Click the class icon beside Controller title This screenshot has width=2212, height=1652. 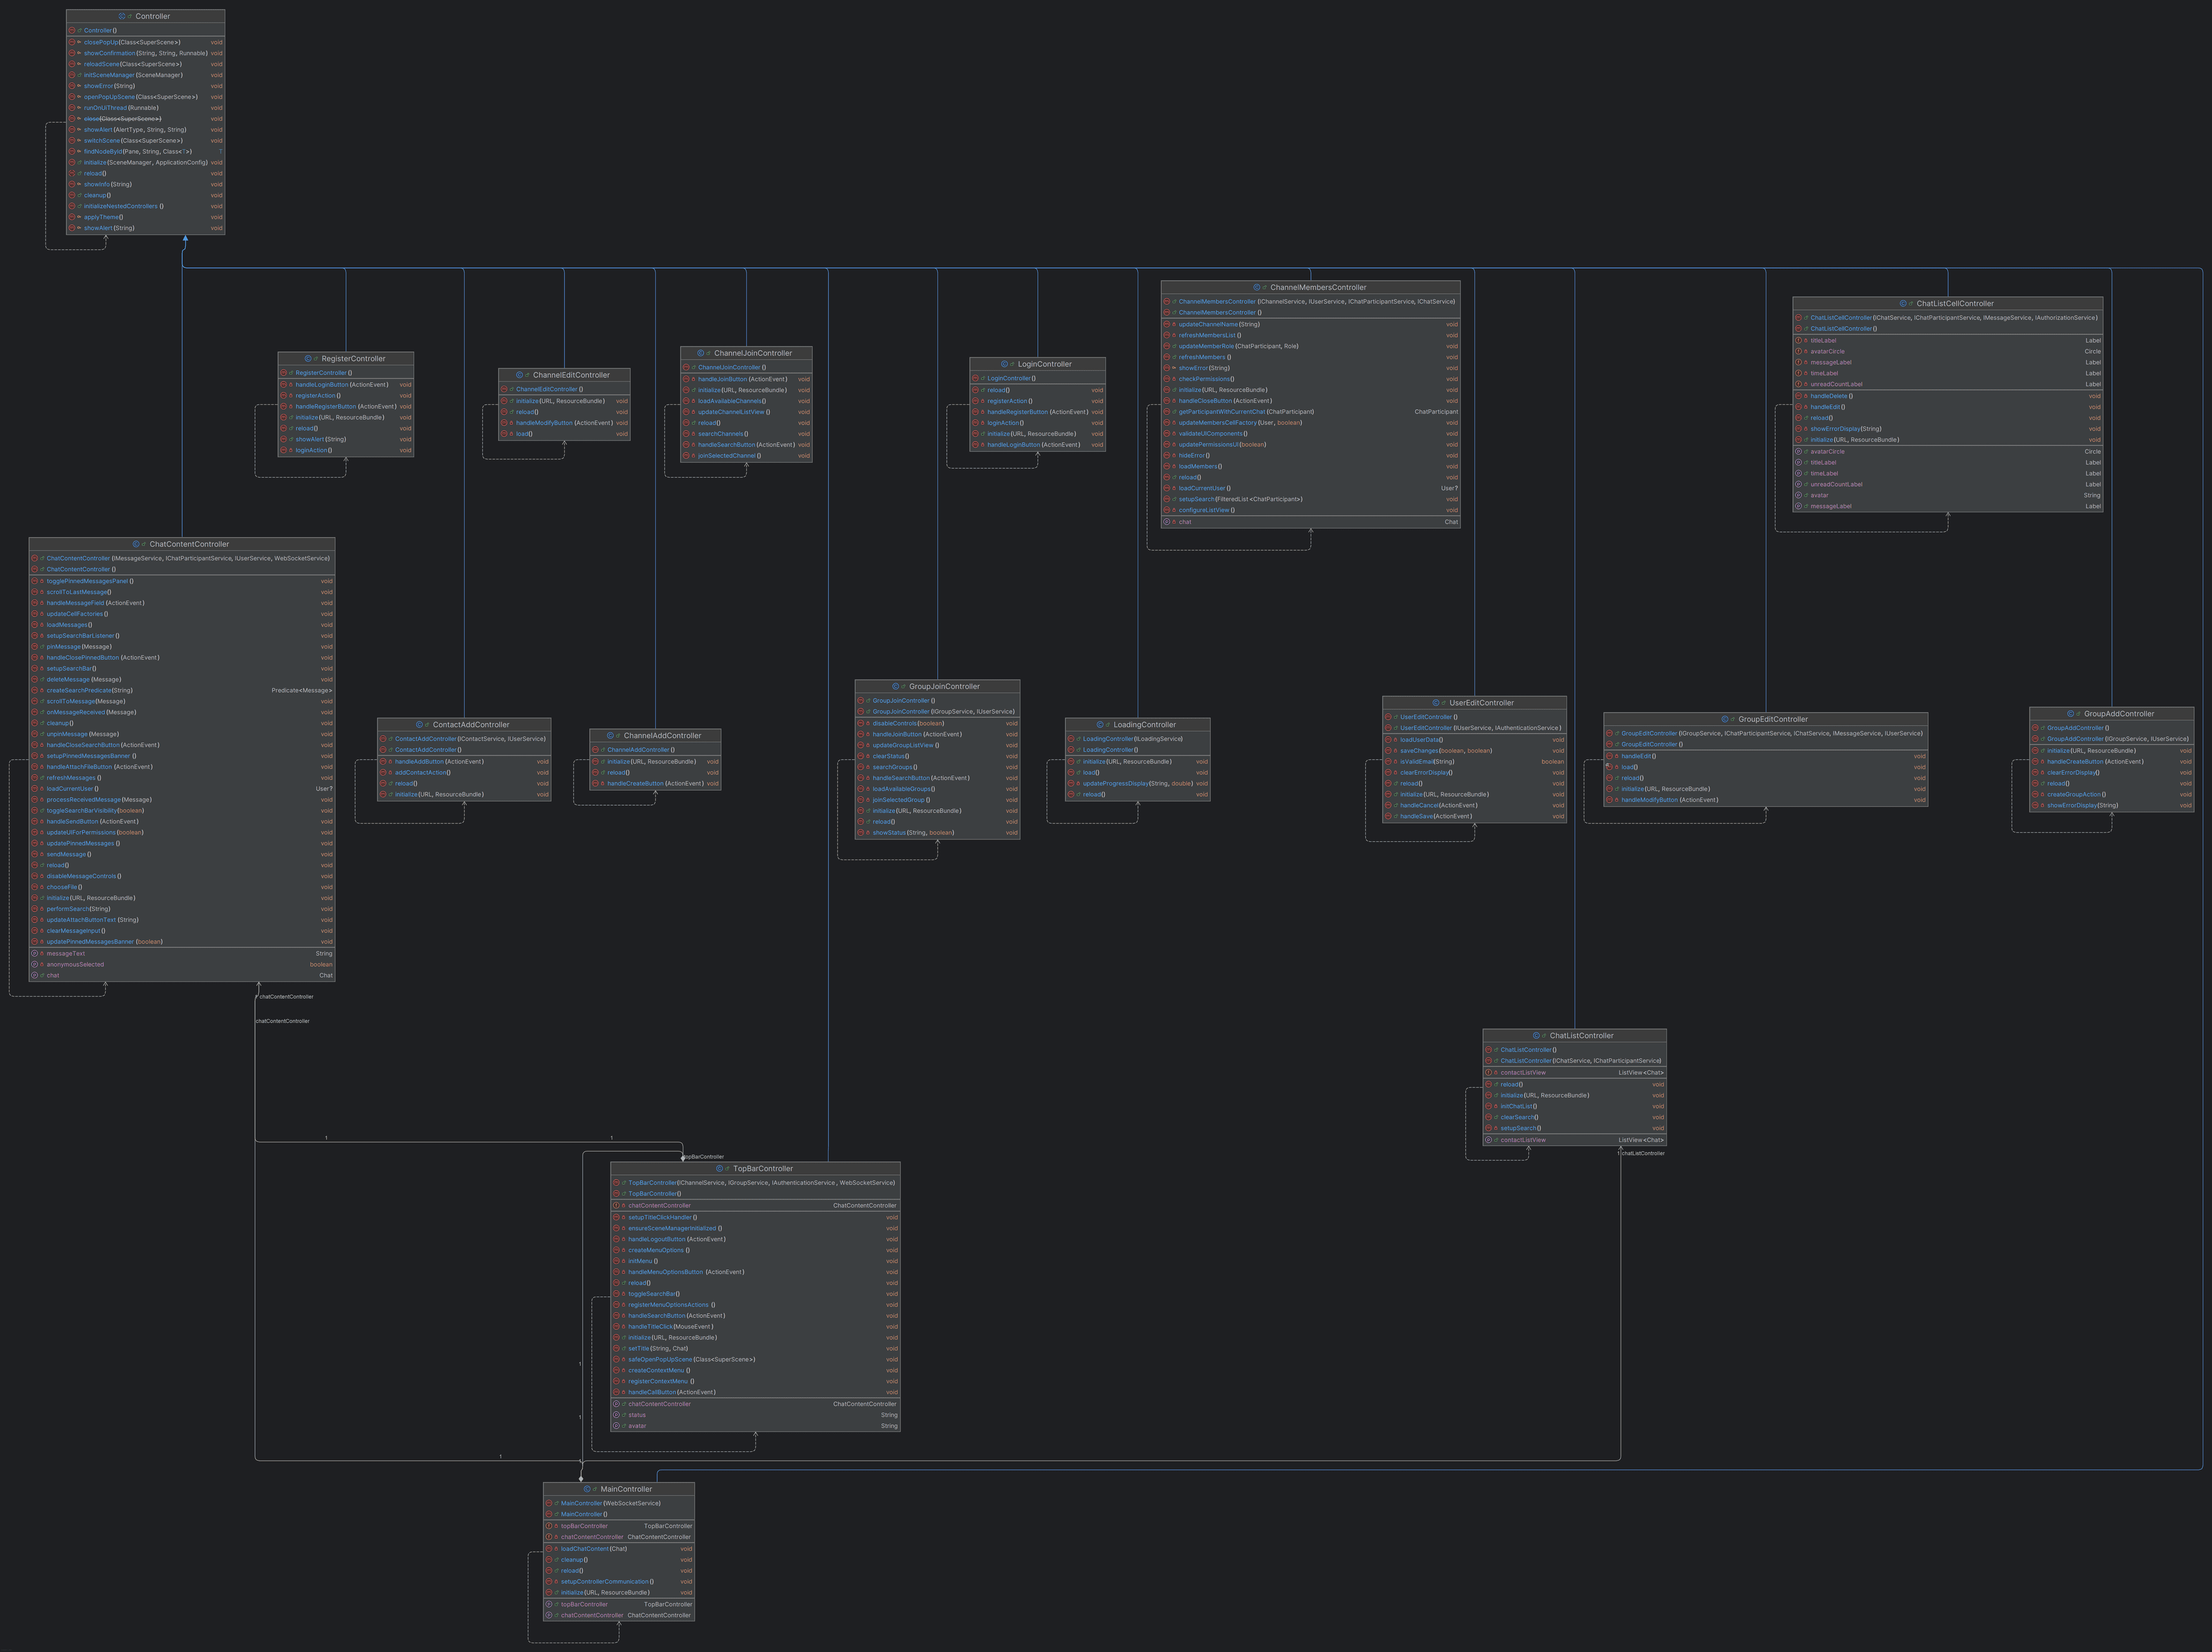pos(121,16)
